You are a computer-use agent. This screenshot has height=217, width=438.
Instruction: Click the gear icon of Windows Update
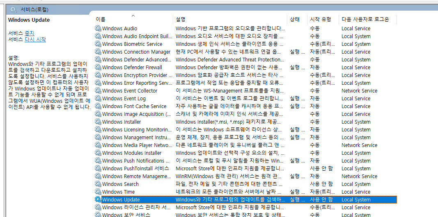point(98,199)
